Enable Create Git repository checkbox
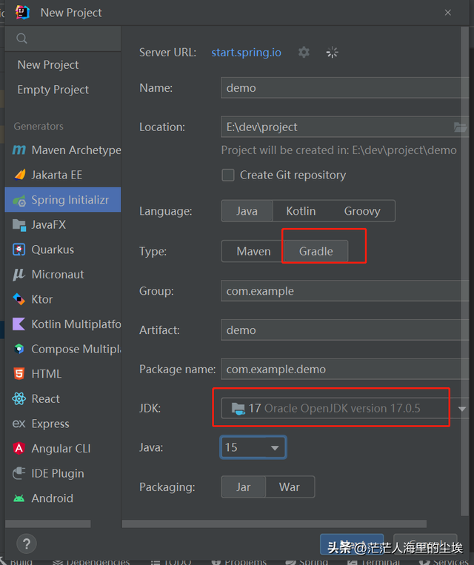The width and height of the screenshot is (474, 565). pos(228,175)
